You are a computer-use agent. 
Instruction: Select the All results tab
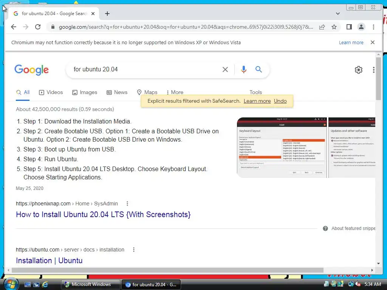click(x=23, y=92)
